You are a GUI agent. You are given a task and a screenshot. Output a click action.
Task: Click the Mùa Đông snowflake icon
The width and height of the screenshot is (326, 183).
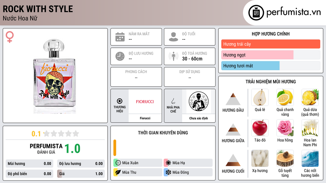click(168, 172)
